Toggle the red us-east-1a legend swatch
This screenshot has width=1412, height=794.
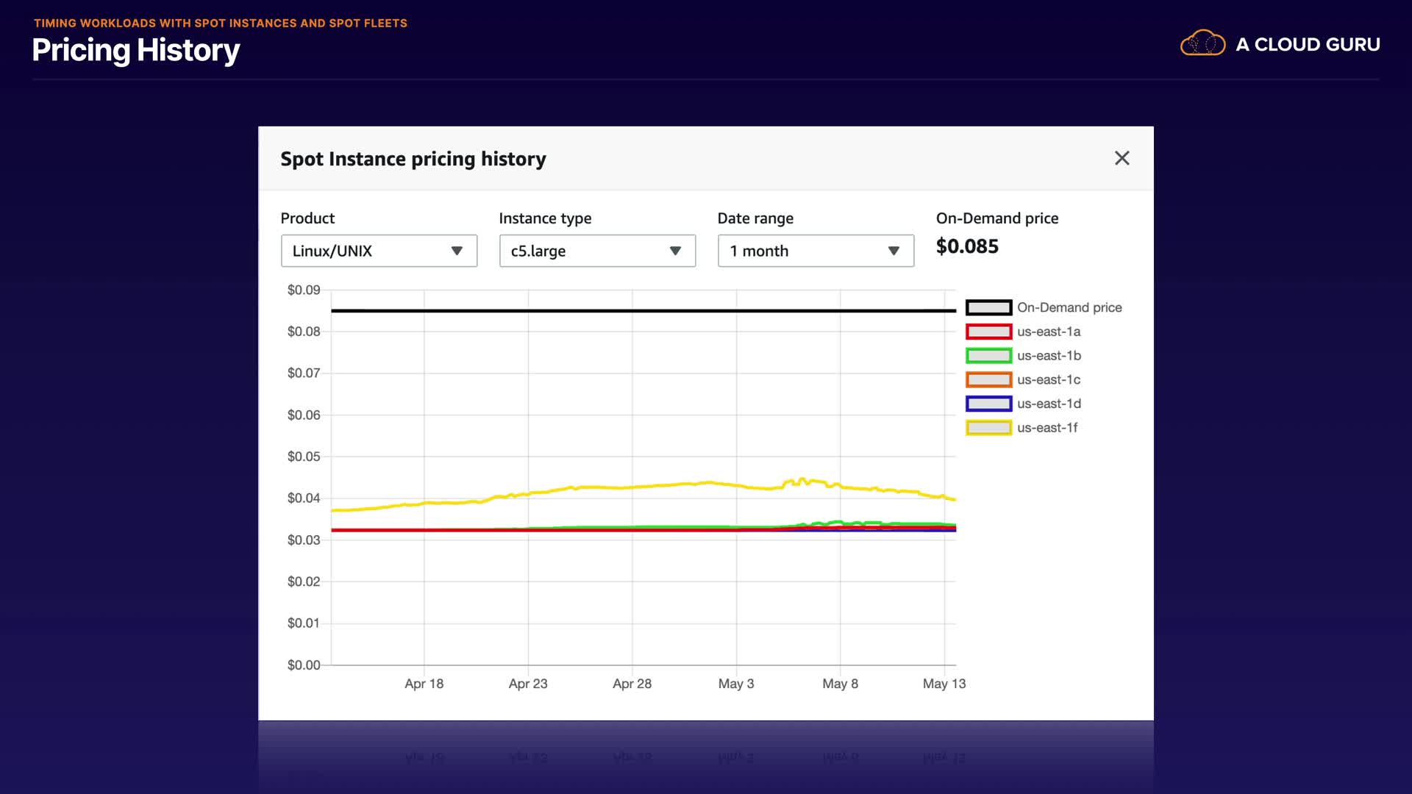[x=988, y=332]
